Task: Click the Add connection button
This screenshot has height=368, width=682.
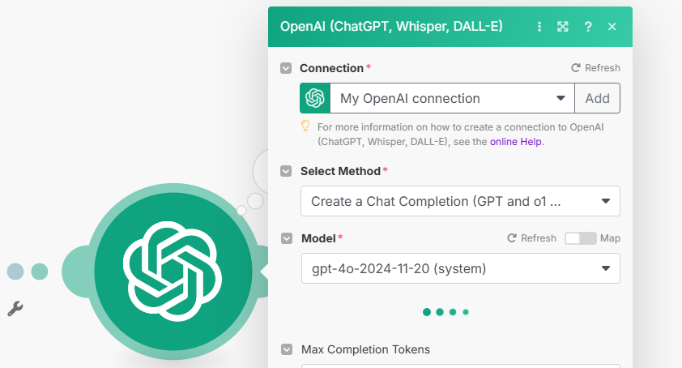Action: pyautogui.click(x=597, y=98)
